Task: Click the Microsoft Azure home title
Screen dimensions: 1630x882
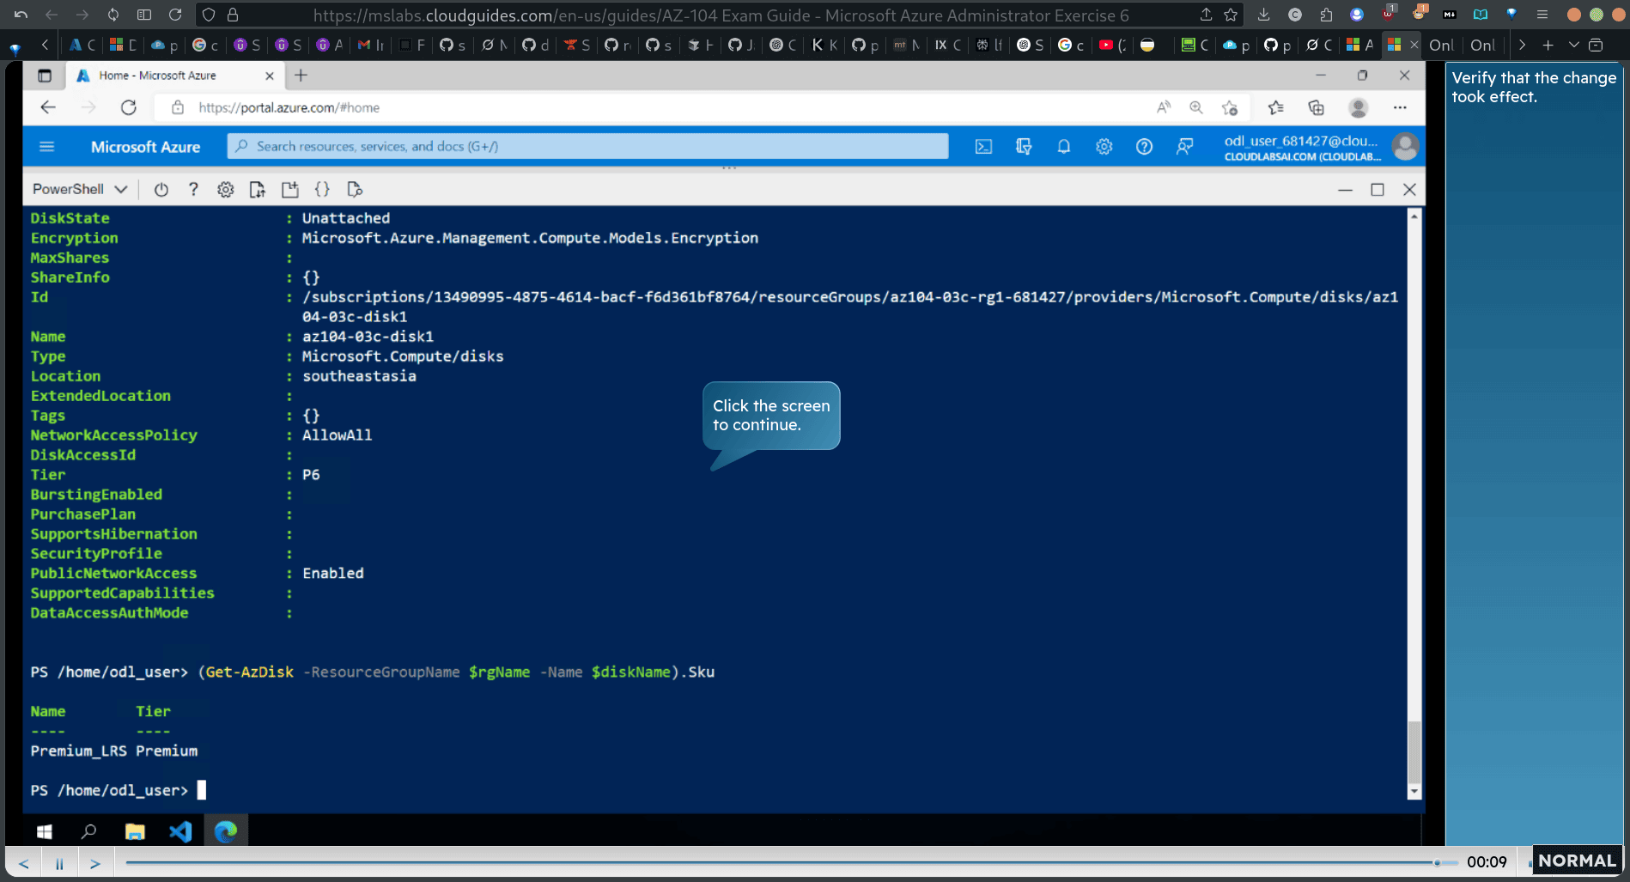Action: (x=145, y=147)
